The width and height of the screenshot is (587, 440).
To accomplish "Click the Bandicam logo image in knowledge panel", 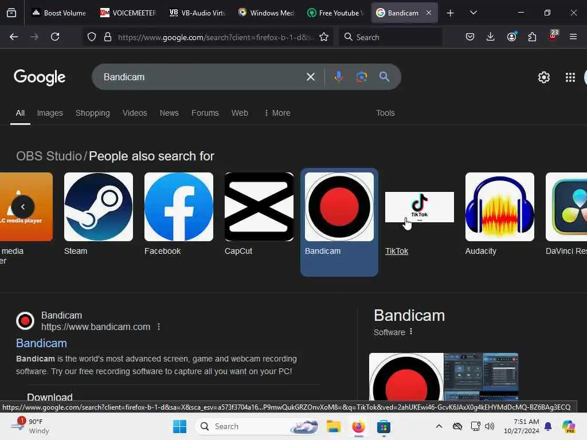I will click(406, 376).
